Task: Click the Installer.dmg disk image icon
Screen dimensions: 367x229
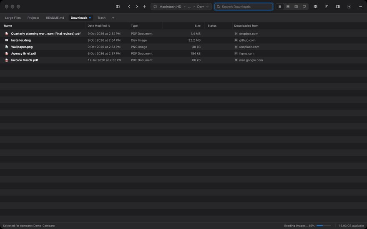Action: pos(7,40)
